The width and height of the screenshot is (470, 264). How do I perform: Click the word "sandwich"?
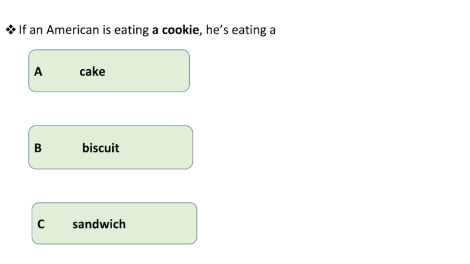99,224
